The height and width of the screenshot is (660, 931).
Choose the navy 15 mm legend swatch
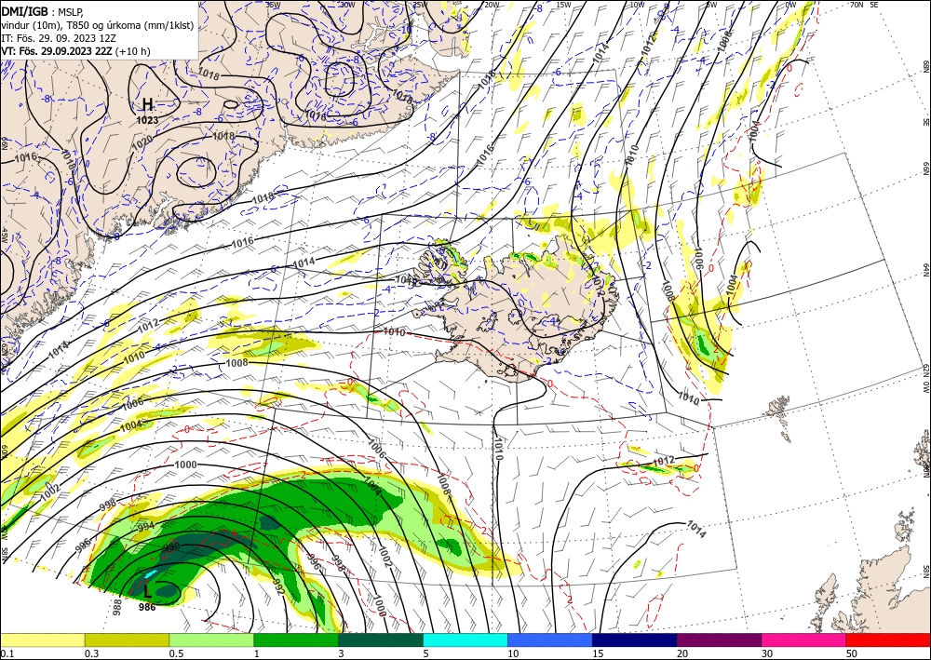click(635, 640)
